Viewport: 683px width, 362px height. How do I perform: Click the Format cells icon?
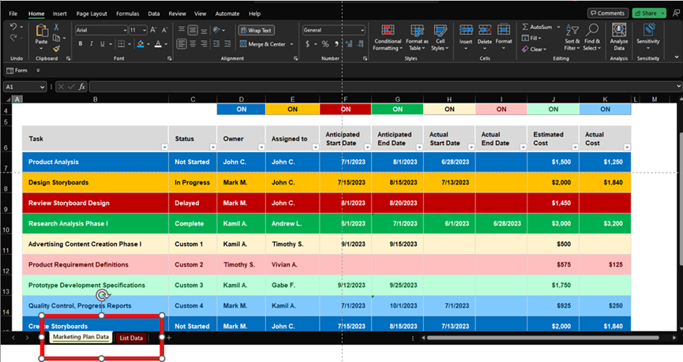[x=504, y=30]
